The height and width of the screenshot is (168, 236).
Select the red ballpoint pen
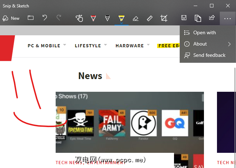click(93, 18)
